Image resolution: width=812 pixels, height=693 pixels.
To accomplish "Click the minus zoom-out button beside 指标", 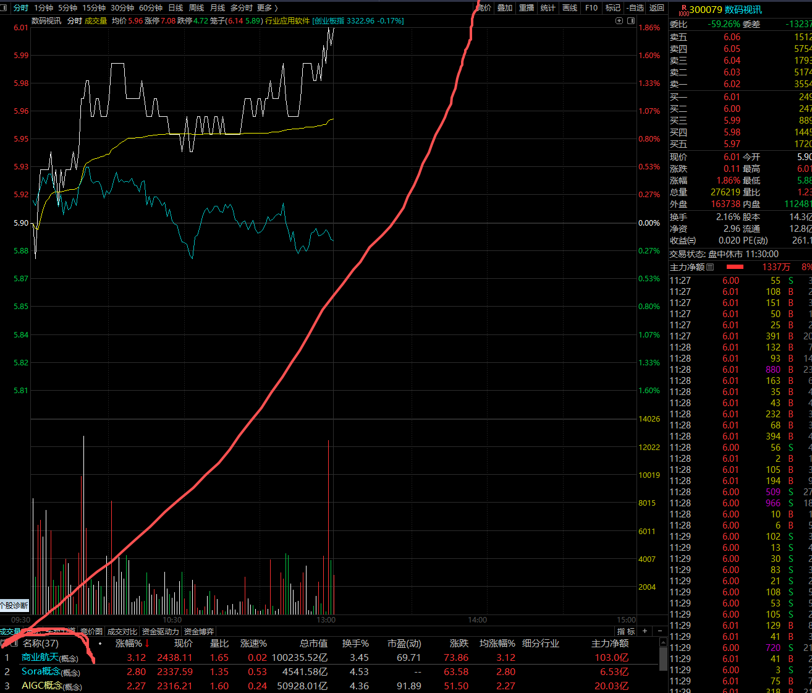I will [660, 631].
